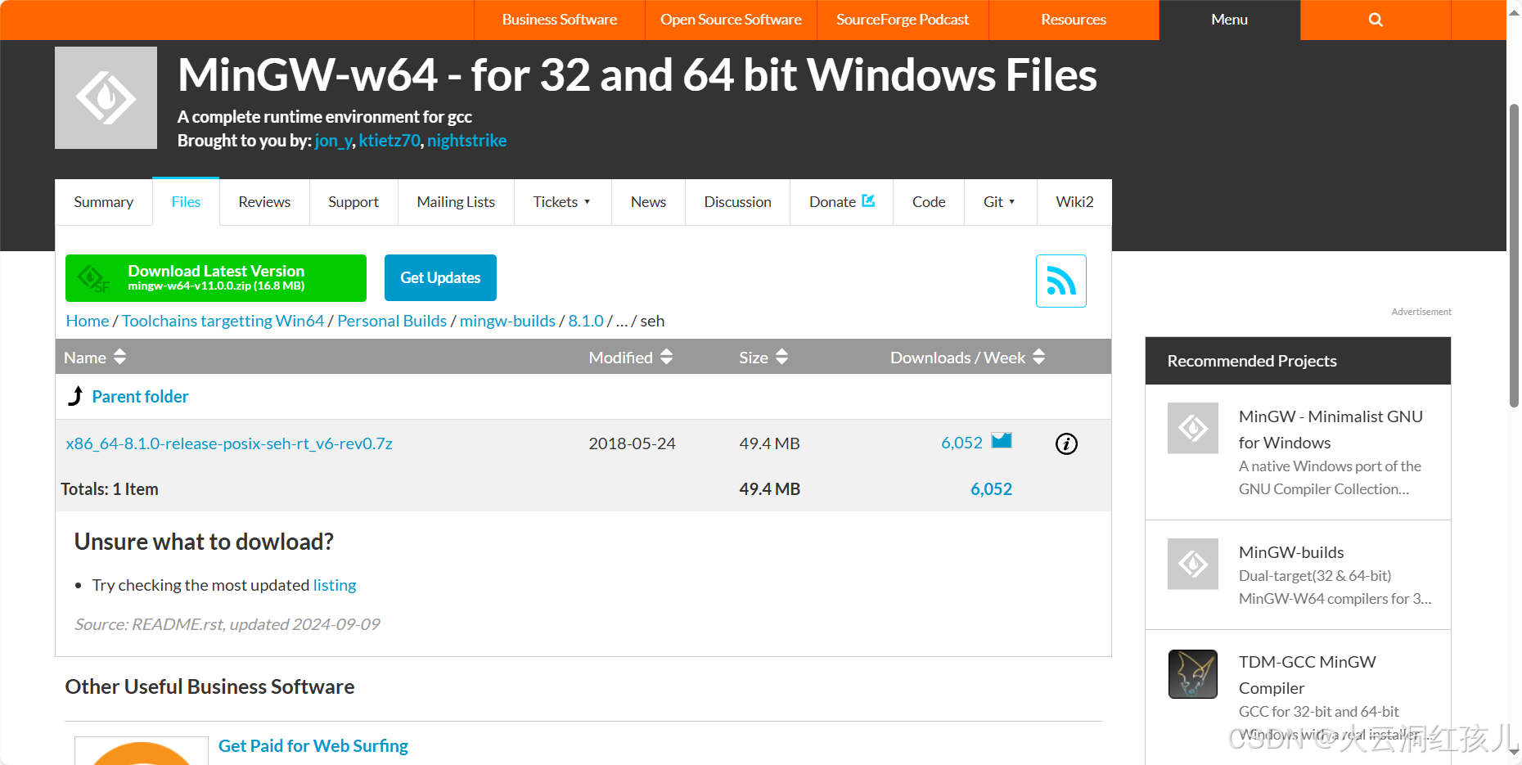Open the Mailing Lists tab
The height and width of the screenshot is (765, 1522).
pos(456,202)
